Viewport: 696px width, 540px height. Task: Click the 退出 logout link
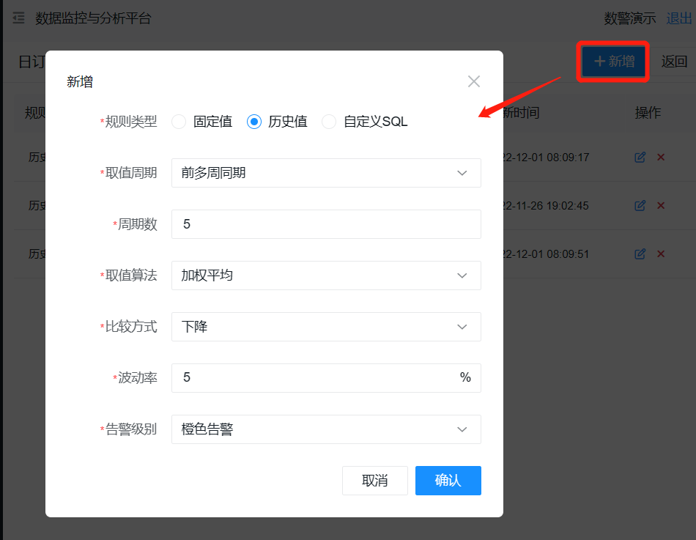(678, 18)
